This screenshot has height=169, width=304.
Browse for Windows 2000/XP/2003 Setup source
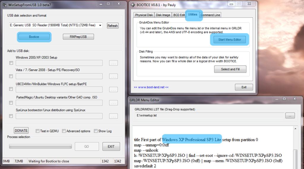(113, 63)
